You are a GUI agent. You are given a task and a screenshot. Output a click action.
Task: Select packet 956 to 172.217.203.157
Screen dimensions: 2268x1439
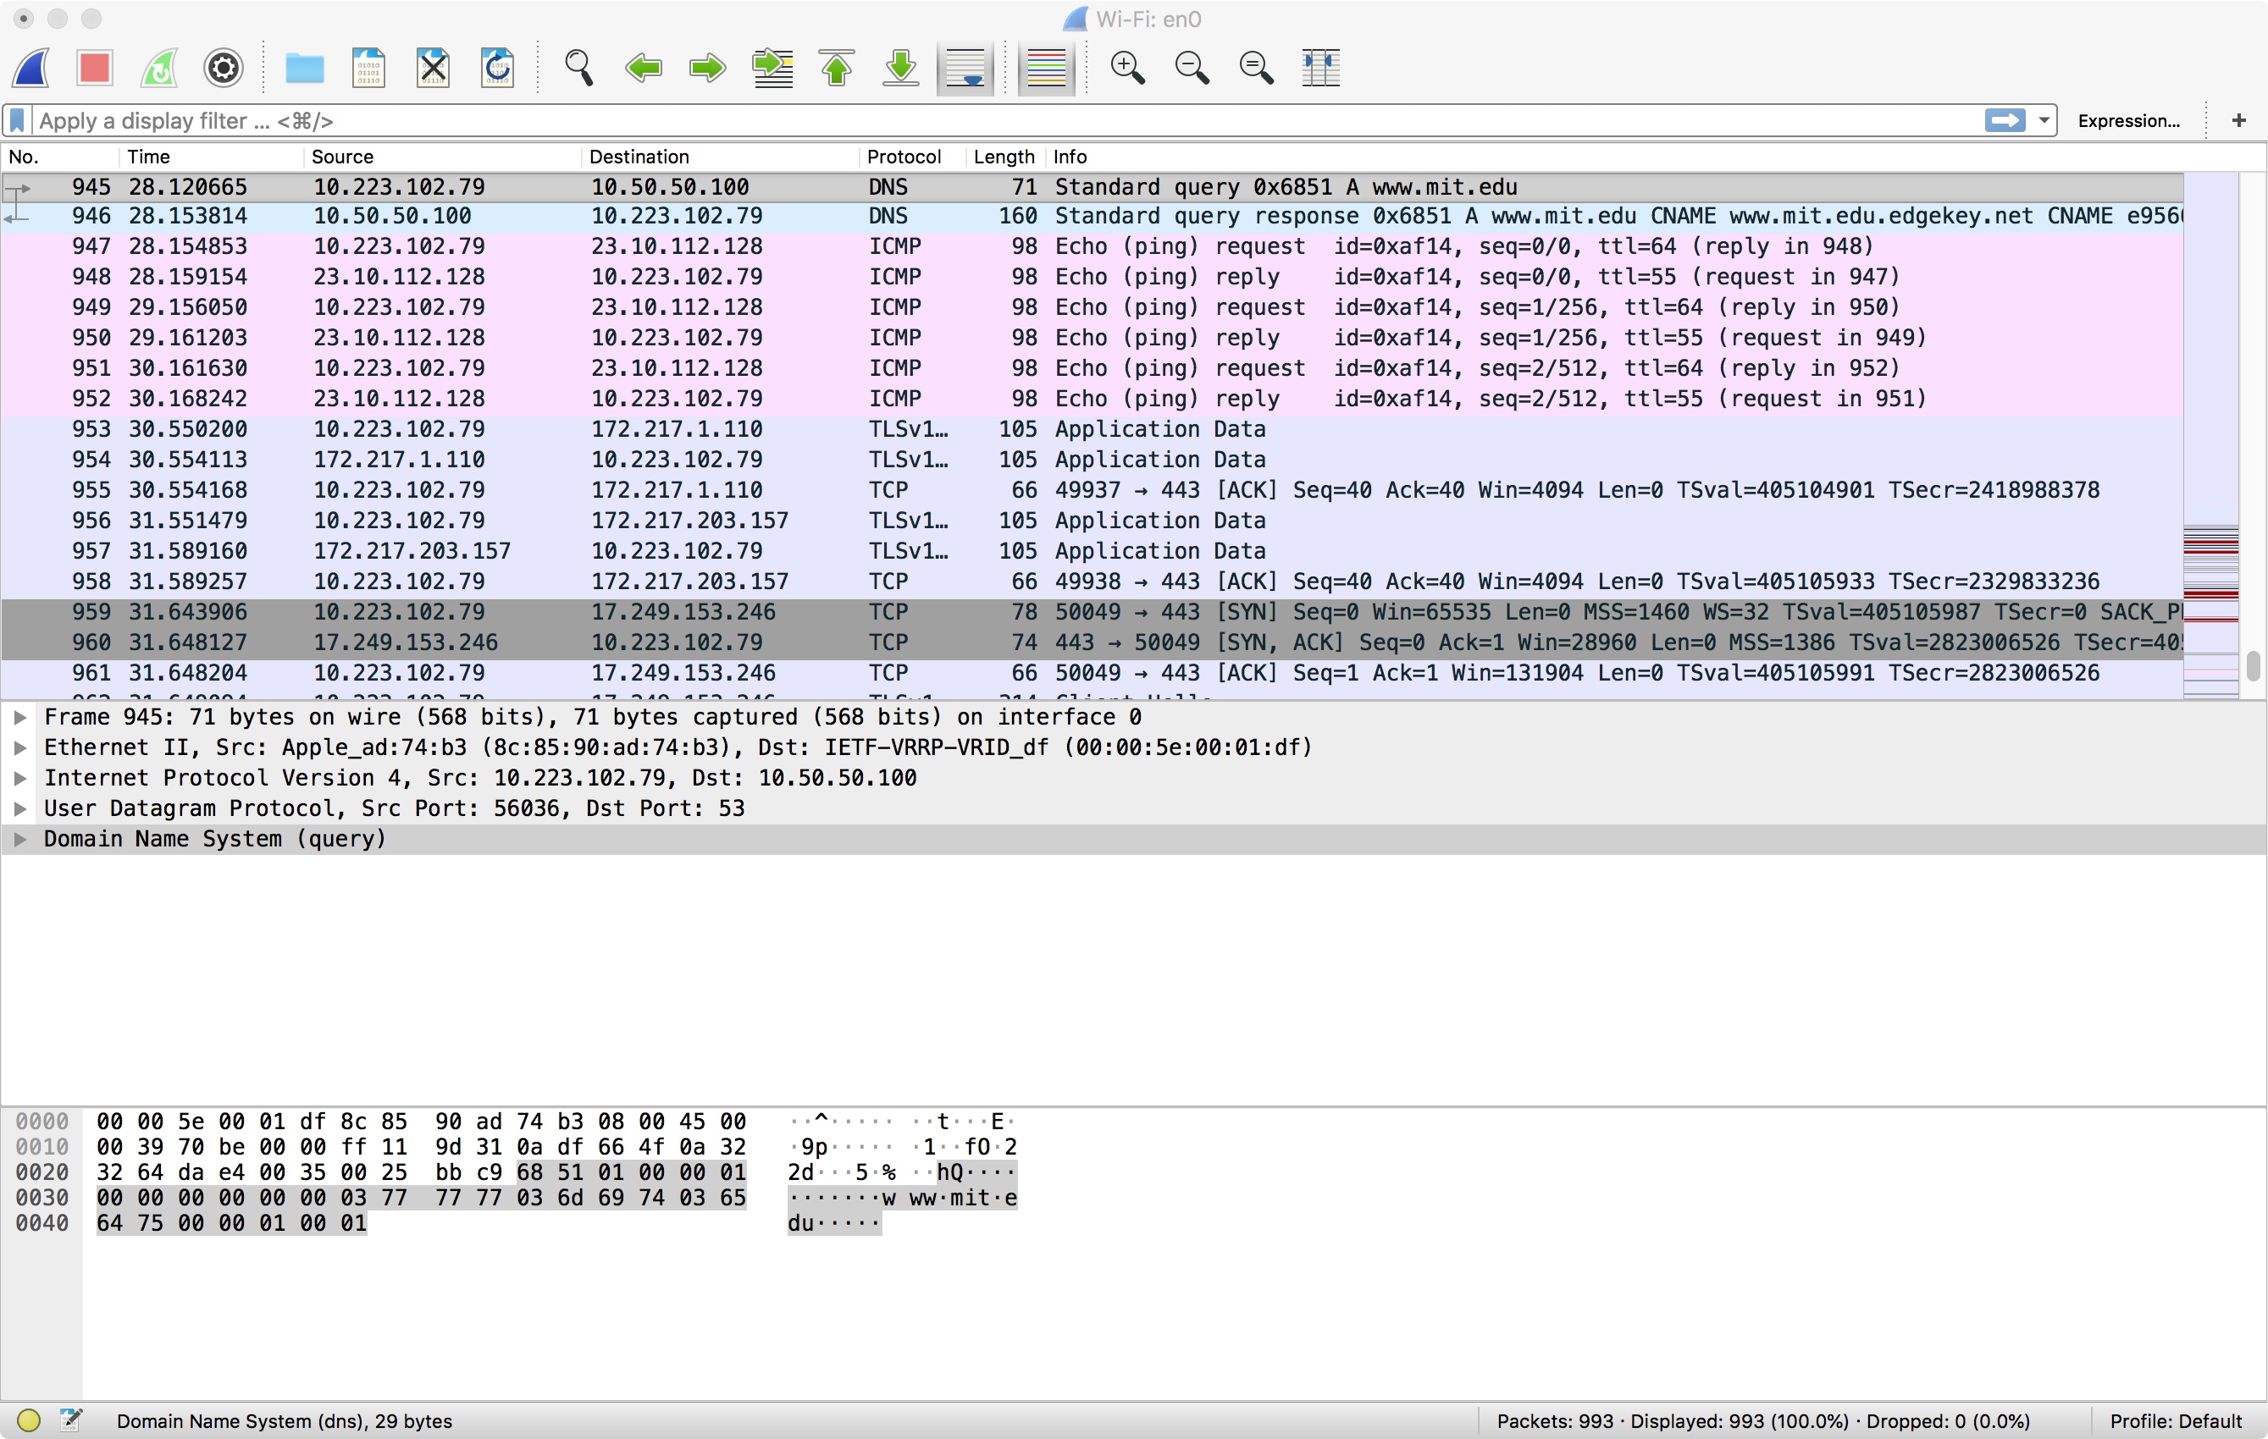pos(1093,521)
